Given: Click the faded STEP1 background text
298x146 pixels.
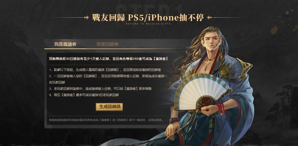Looking at the screenshot, I should [x=149, y=10].
